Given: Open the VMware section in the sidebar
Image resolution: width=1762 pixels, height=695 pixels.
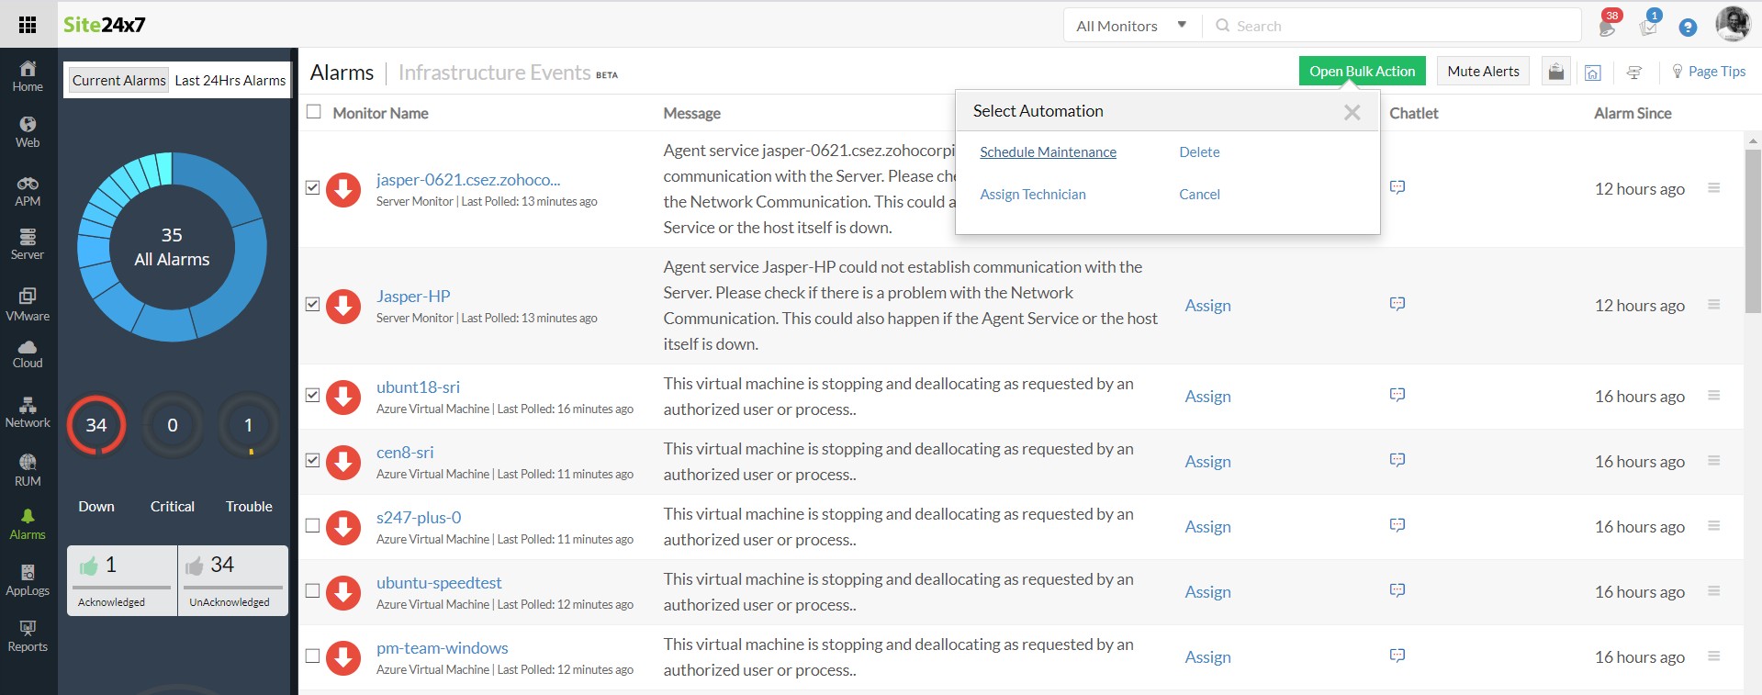Looking at the screenshot, I should tap(28, 305).
